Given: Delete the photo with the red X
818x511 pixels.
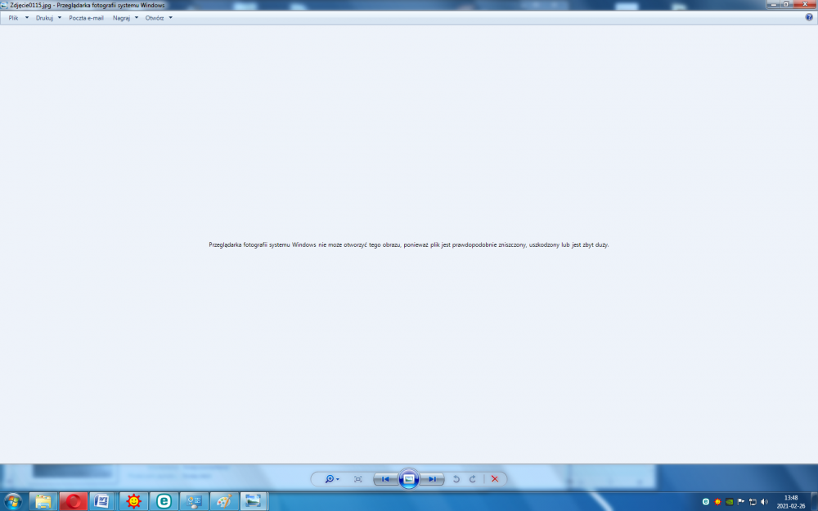Looking at the screenshot, I should [495, 479].
